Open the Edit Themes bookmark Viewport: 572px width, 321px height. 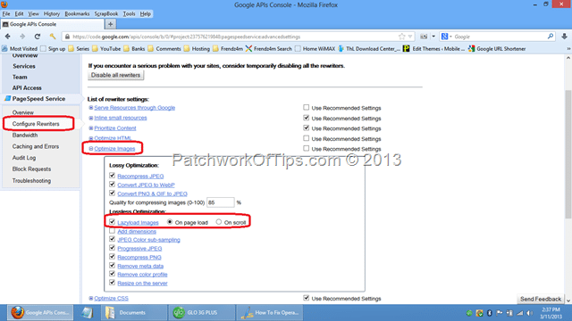click(x=433, y=49)
